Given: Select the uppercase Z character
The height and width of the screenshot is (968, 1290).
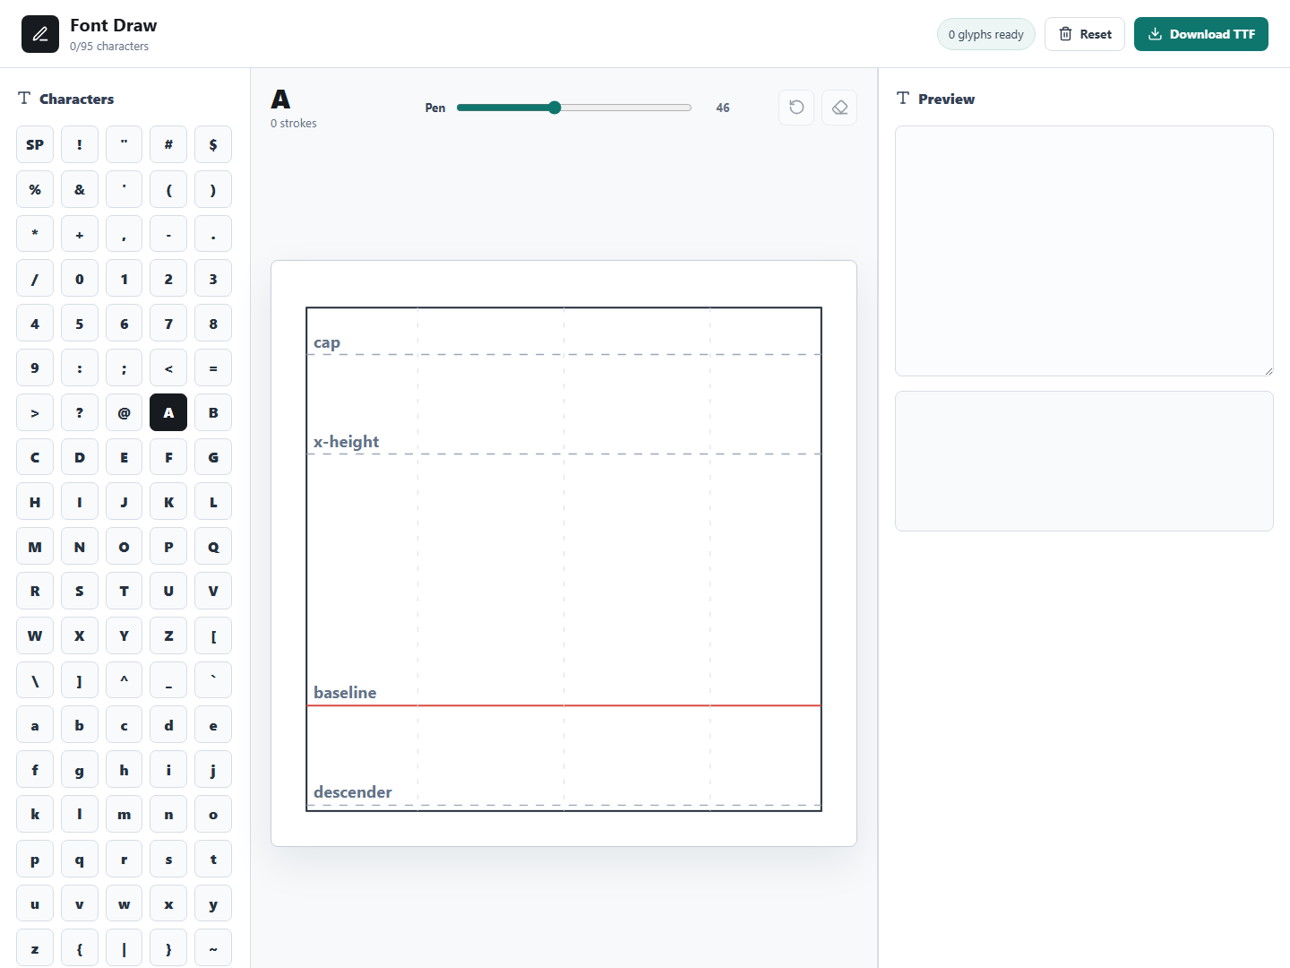Looking at the screenshot, I should pos(168,635).
